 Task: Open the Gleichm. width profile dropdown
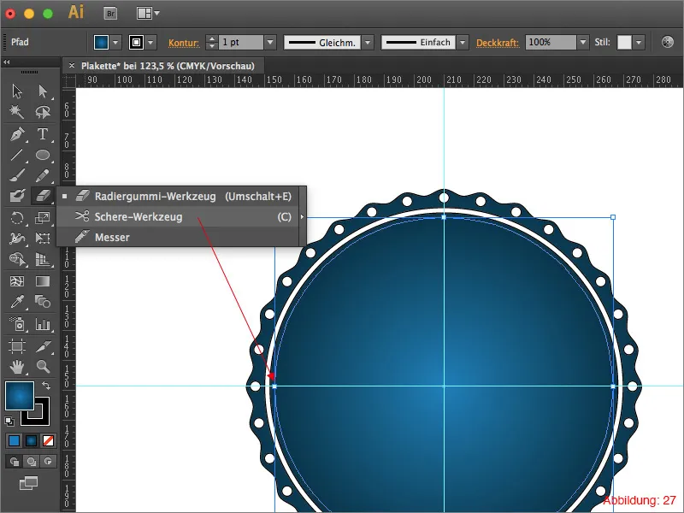point(368,42)
